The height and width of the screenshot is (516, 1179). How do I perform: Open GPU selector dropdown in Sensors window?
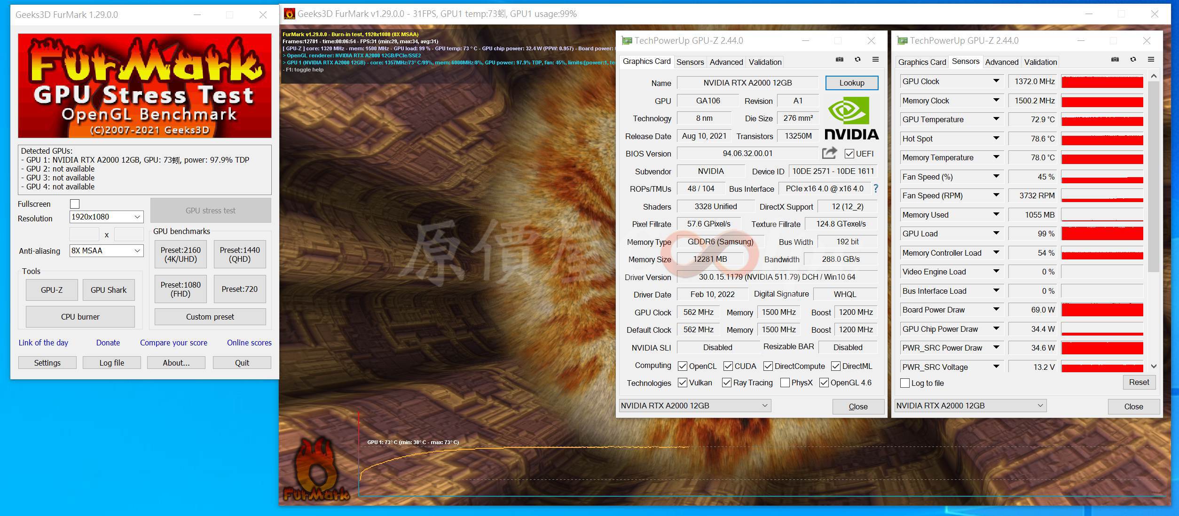(x=970, y=406)
